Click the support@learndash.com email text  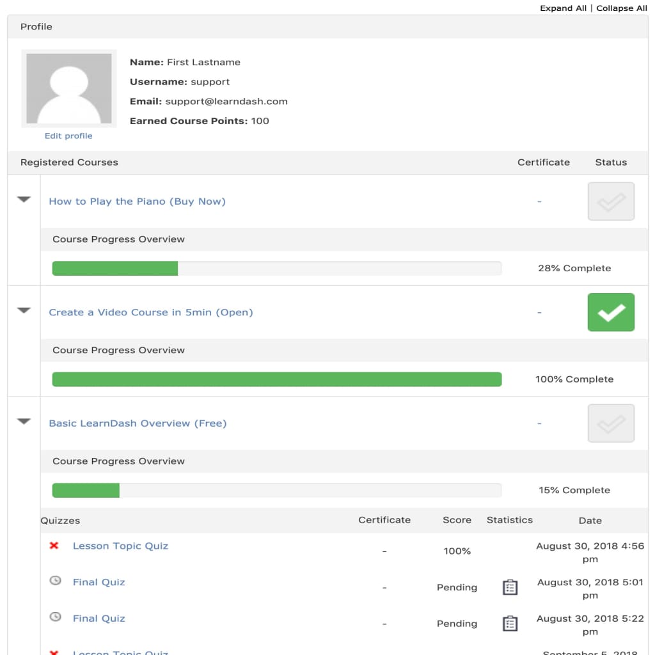point(226,102)
